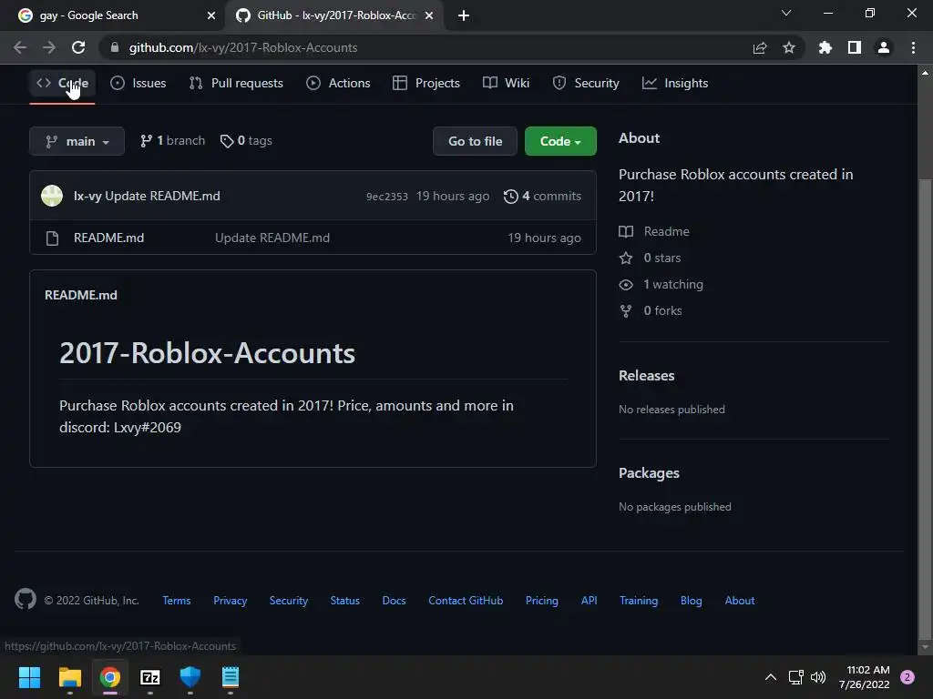Open a new browser tab
Image resolution: width=933 pixels, height=699 pixels.
pyautogui.click(x=464, y=15)
